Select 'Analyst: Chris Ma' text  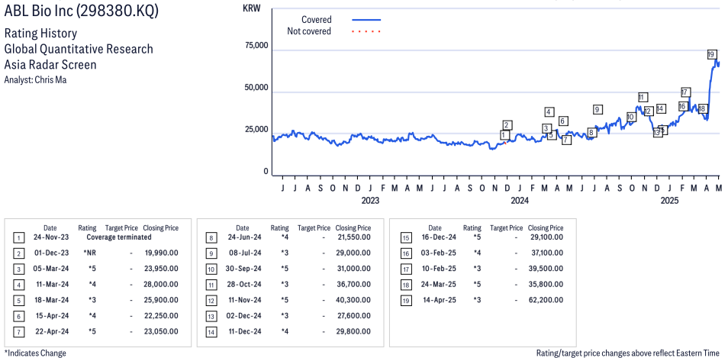pos(35,80)
